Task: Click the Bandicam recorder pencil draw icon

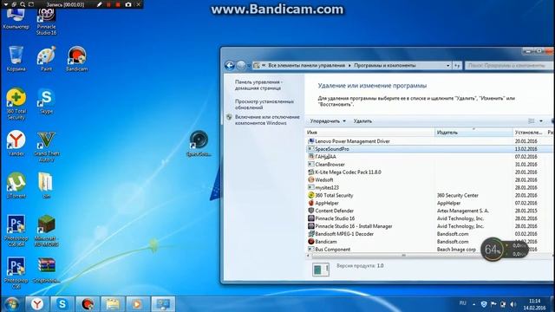Action: tap(100, 4)
